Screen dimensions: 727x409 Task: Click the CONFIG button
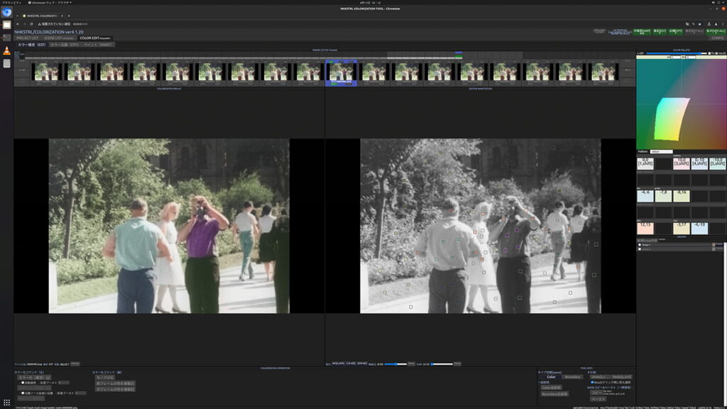[x=717, y=38]
